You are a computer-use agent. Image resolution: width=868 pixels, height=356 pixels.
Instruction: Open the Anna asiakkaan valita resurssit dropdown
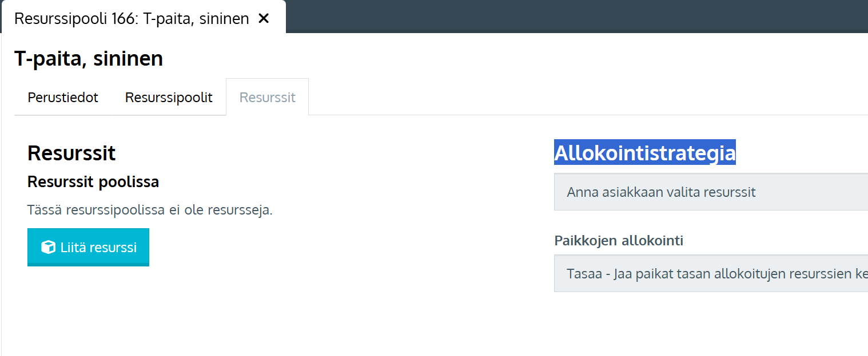(710, 192)
